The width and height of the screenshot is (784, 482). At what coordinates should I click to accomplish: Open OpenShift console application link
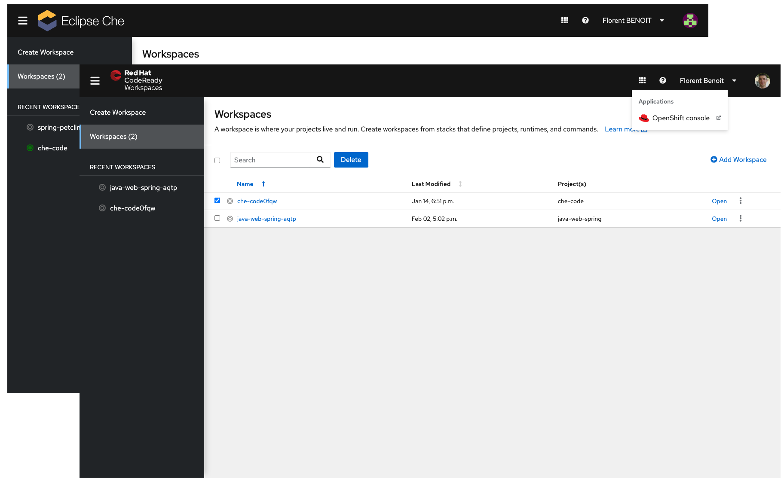point(680,118)
